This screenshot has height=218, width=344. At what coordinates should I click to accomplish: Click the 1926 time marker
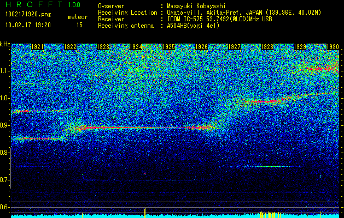click(201, 47)
